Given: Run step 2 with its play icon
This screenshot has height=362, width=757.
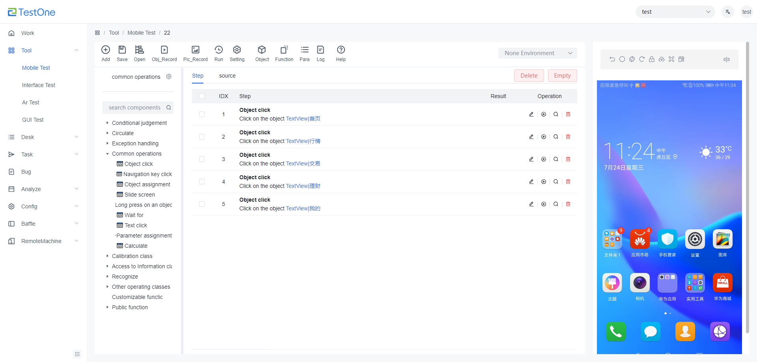Looking at the screenshot, I should (x=544, y=137).
